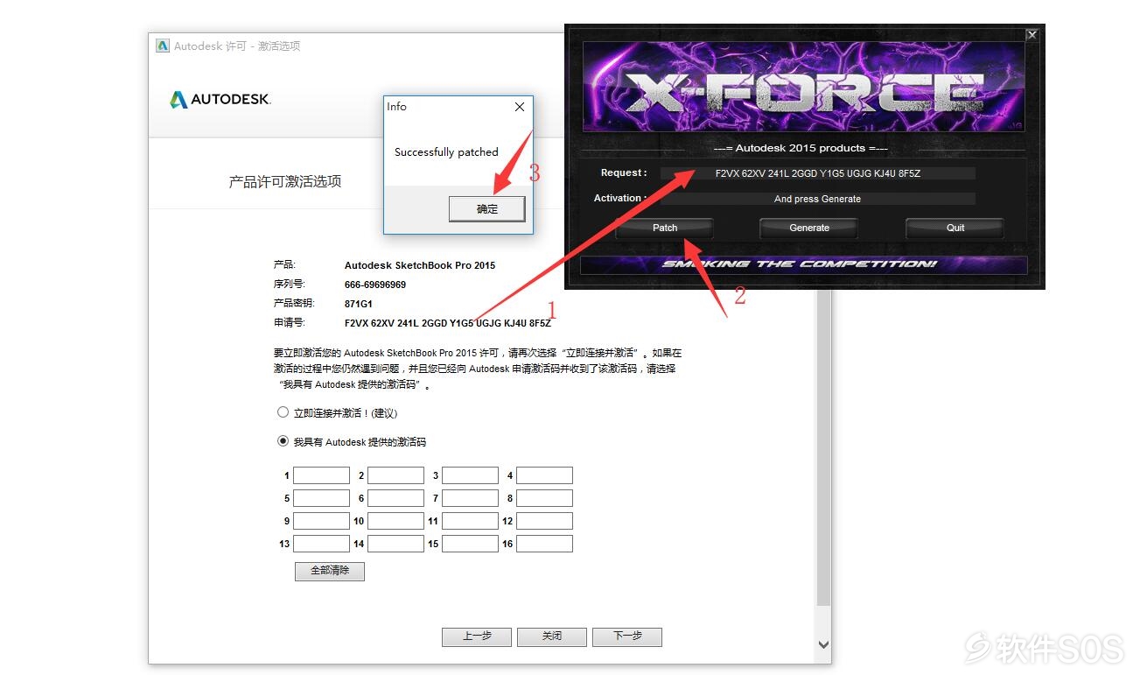Click activation code box 13
The image size is (1140, 675).
(x=321, y=544)
